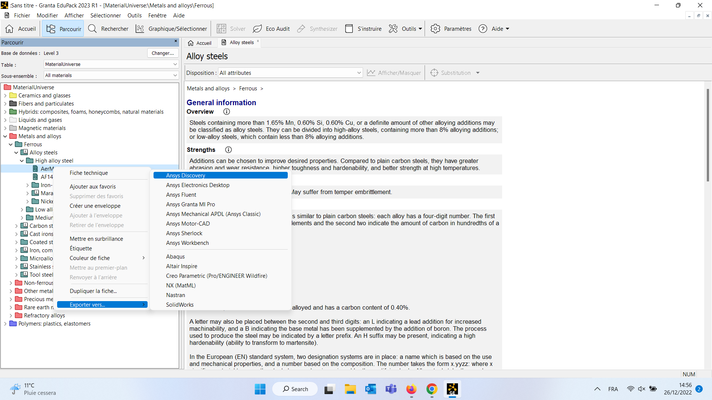Click Dupliquer la fiche context entry
Viewport: 712px width, 400px height.
click(93, 291)
